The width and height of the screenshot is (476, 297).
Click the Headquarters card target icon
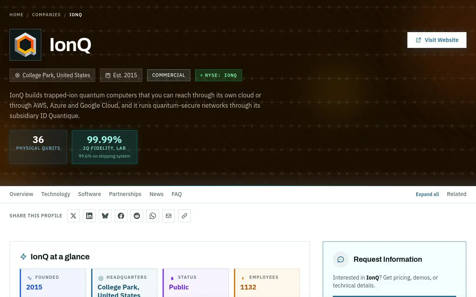[101, 278]
